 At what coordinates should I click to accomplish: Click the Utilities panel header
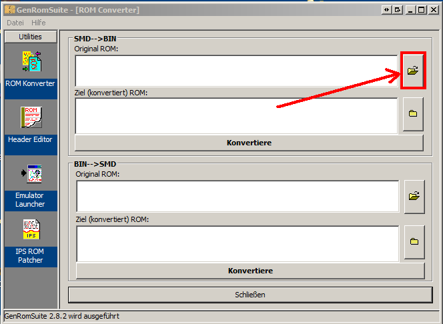coord(31,37)
